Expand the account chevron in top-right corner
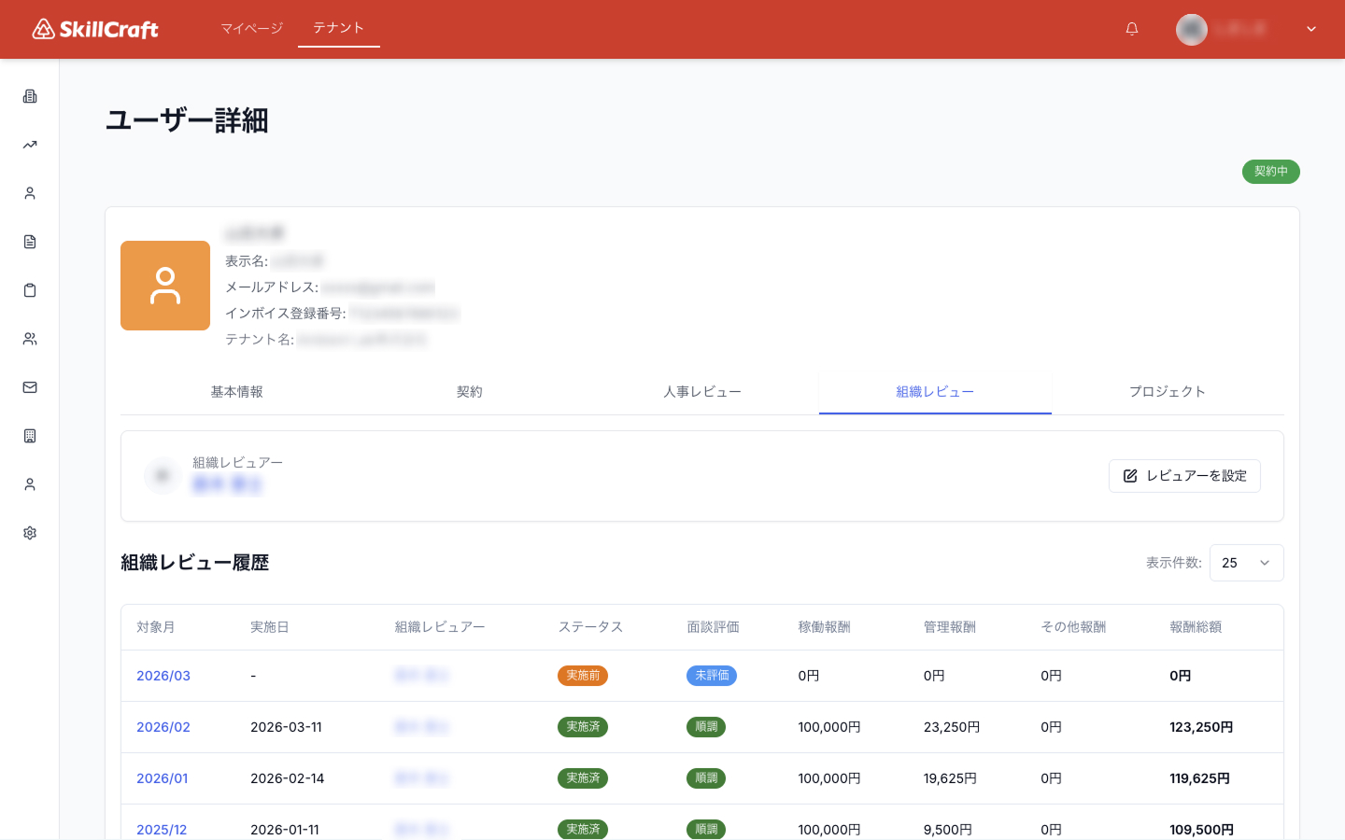This screenshot has width=1345, height=840. point(1310,29)
